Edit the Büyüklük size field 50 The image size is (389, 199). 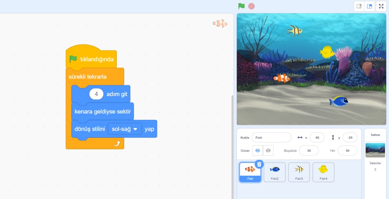click(x=309, y=151)
